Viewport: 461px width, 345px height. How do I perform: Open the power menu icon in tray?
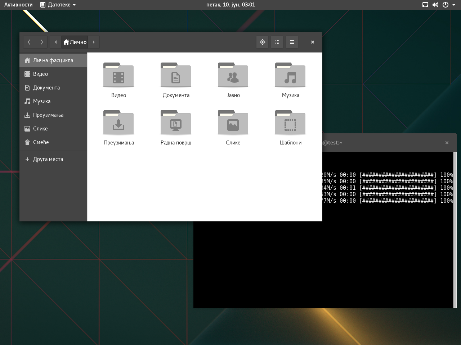click(446, 5)
